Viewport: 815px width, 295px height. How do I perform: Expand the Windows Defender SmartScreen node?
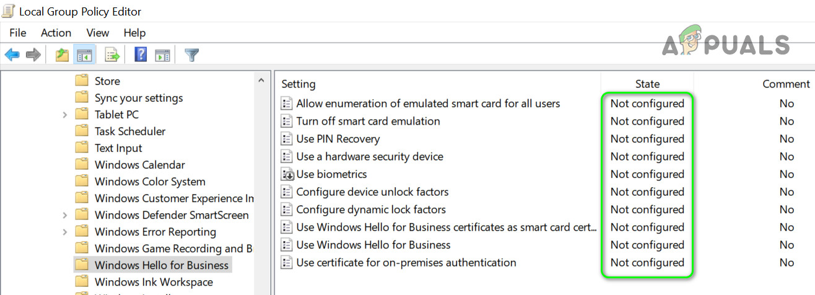(x=65, y=215)
